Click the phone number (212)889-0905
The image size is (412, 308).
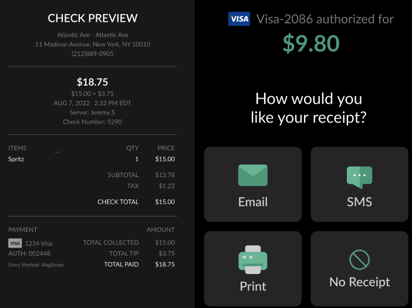93,53
